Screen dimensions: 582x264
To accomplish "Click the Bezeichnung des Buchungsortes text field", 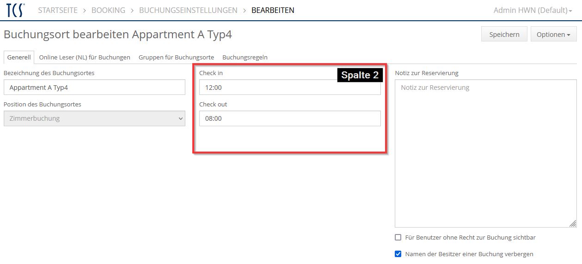I will (x=94, y=88).
